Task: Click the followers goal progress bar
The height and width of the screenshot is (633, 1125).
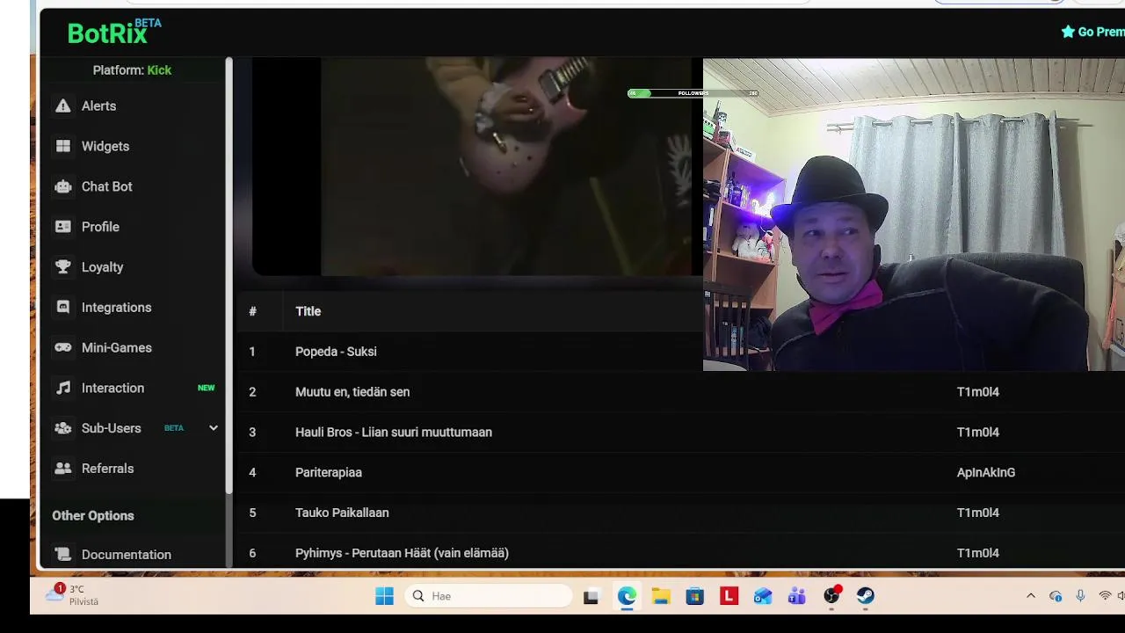Action: pos(693,93)
